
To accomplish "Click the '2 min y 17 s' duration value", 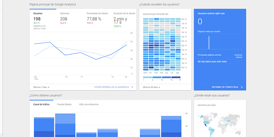I will coord(121,21).
